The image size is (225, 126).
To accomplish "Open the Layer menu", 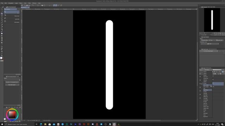I will [x=17, y=3].
